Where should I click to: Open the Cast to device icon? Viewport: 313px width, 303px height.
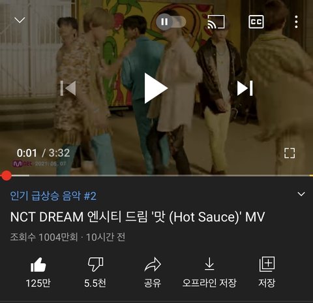click(x=216, y=22)
